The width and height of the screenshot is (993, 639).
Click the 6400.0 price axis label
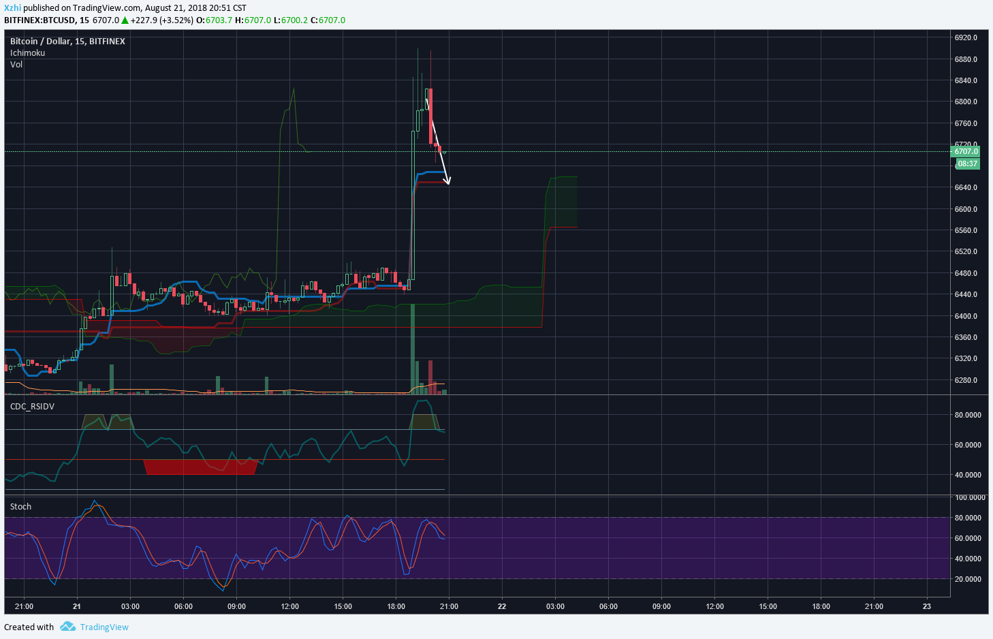(966, 317)
